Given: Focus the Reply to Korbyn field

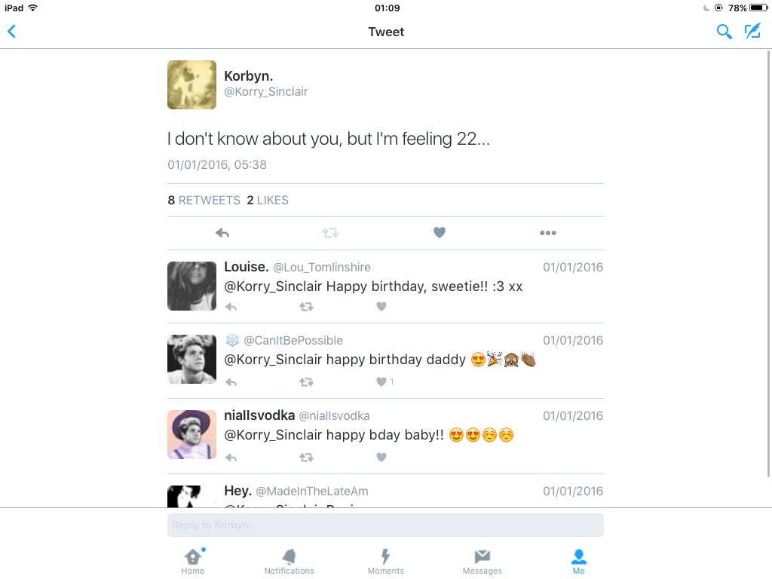Looking at the screenshot, I should pos(385,525).
